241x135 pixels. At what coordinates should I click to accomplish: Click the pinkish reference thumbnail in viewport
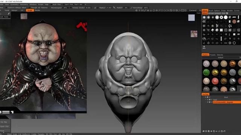pyautogui.click(x=194, y=34)
